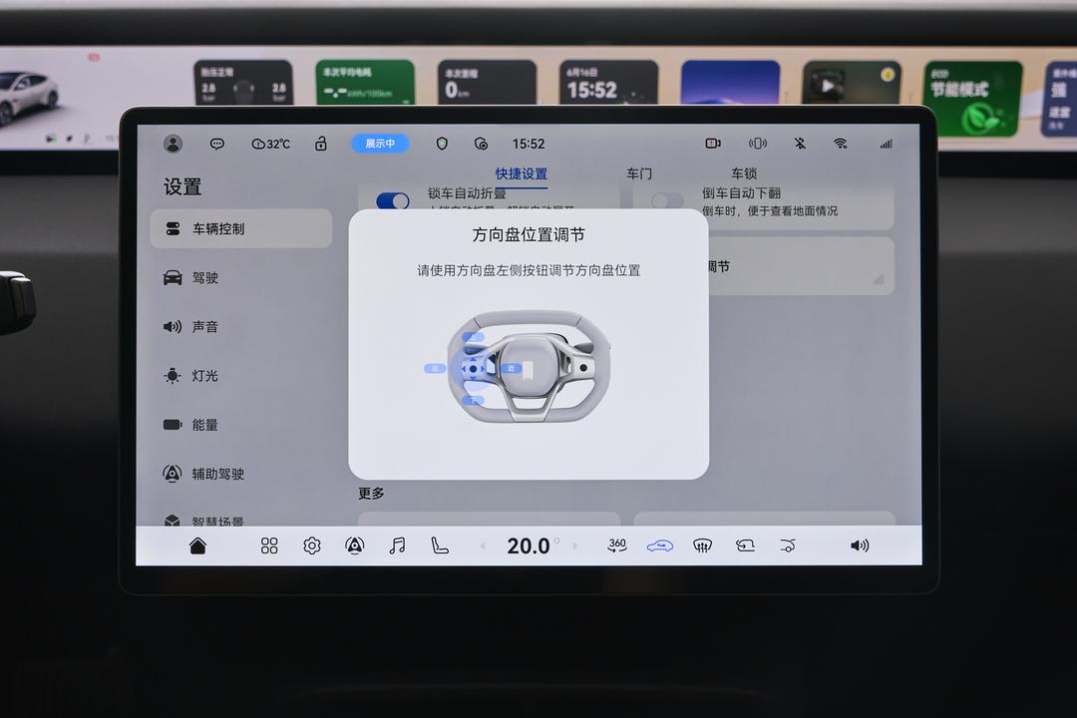
Task: Tap the 调节 adjustment card behind the dialog
Action: tap(801, 266)
